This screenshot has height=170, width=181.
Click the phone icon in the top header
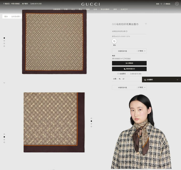tap(31, 4)
